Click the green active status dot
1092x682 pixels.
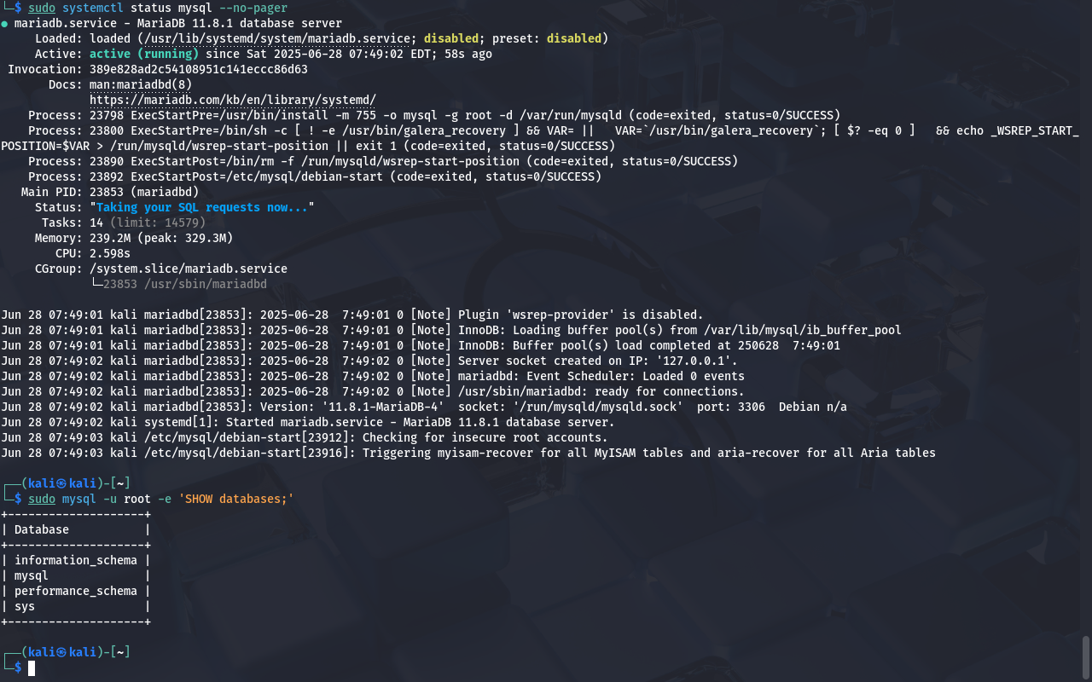click(5, 24)
